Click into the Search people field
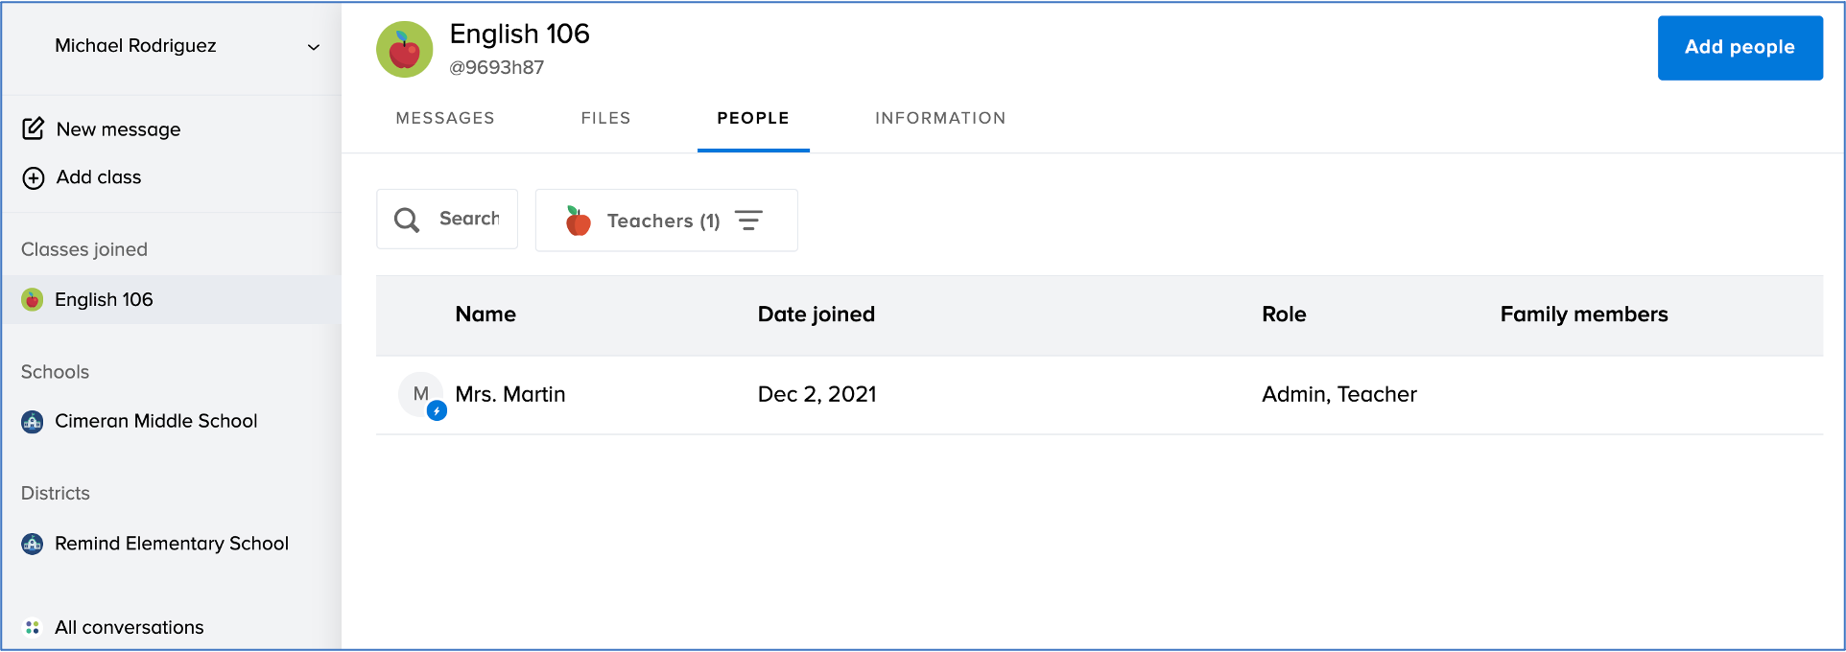Image resolution: width=1846 pixels, height=652 pixels. tap(469, 219)
